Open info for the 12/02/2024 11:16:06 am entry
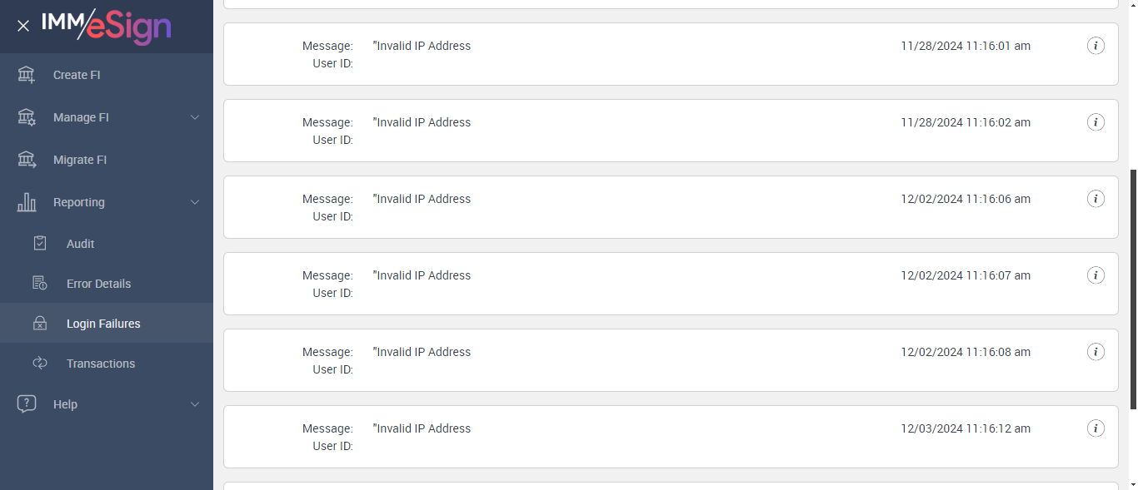This screenshot has width=1138, height=490. [1096, 199]
